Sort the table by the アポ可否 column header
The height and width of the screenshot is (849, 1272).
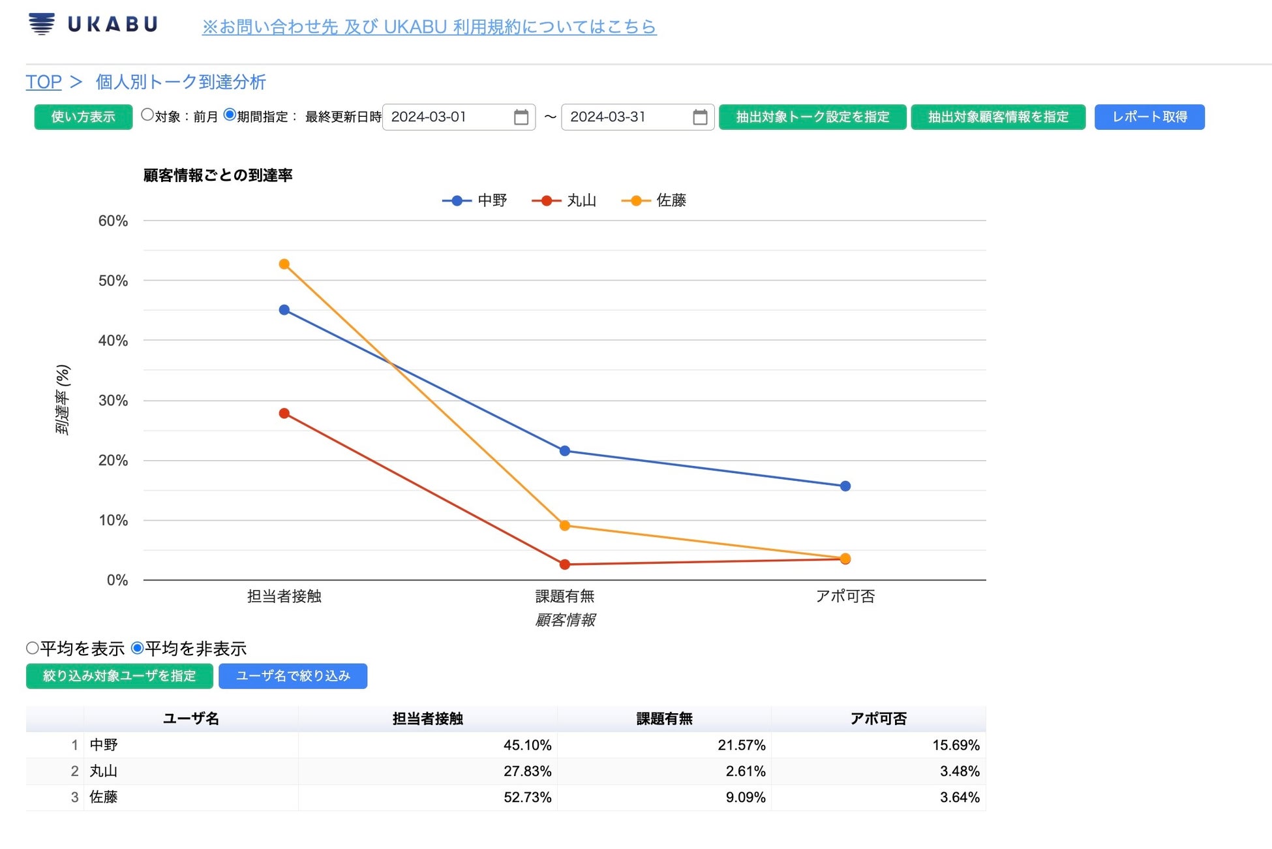coord(878,718)
